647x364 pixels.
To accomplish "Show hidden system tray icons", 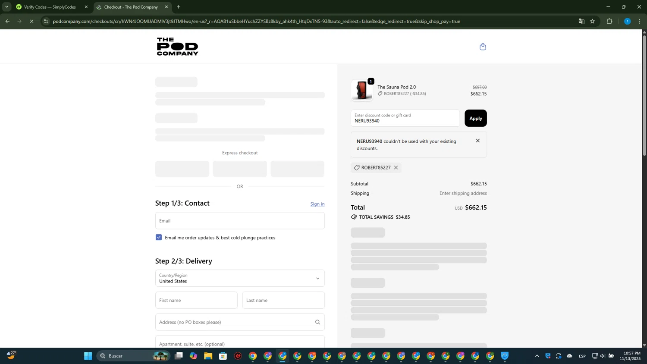I will pos(537,356).
